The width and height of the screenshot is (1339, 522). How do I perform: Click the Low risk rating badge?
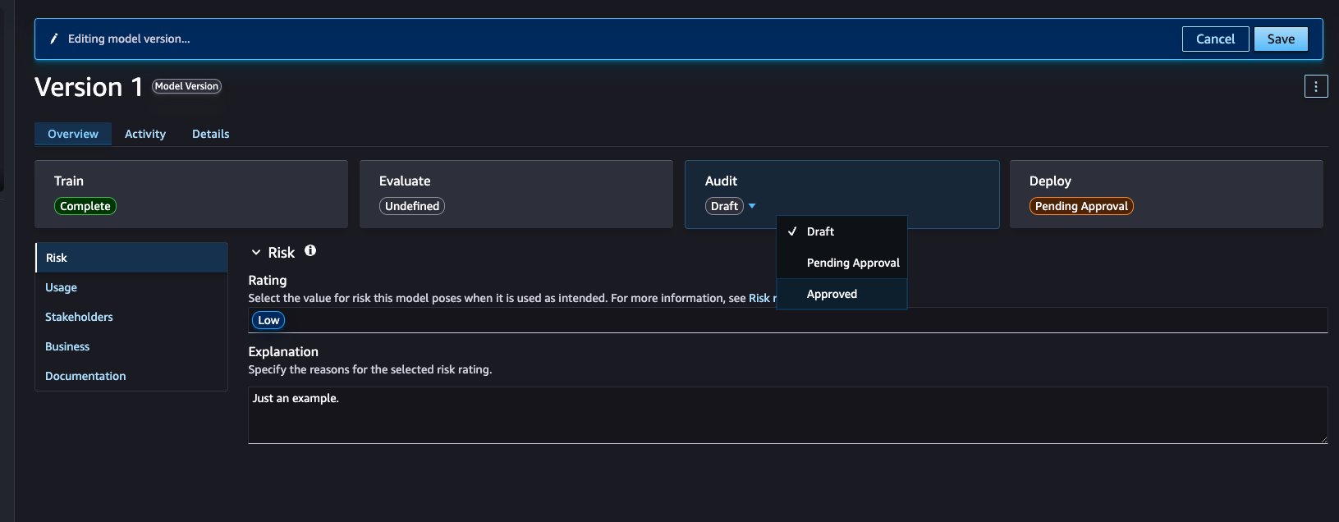click(268, 320)
